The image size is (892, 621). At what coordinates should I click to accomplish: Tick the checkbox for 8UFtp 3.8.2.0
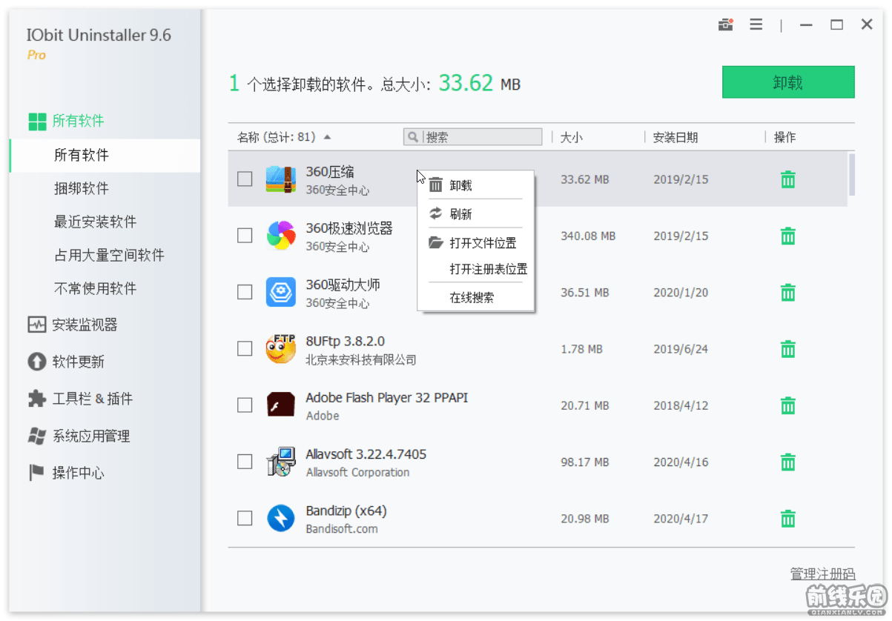[x=245, y=348]
